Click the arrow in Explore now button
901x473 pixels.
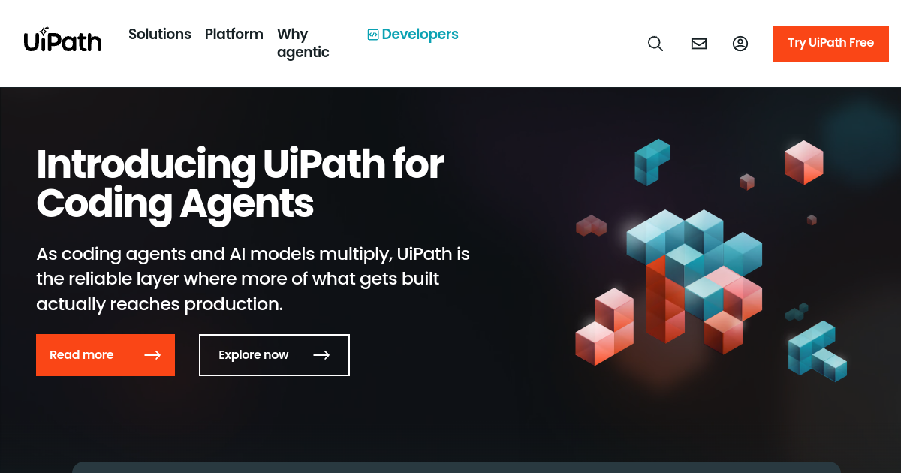pyautogui.click(x=321, y=355)
